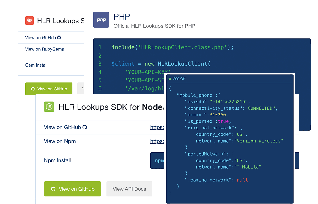Click the mccmnc value 310260
The image size is (318, 204).
point(217,115)
